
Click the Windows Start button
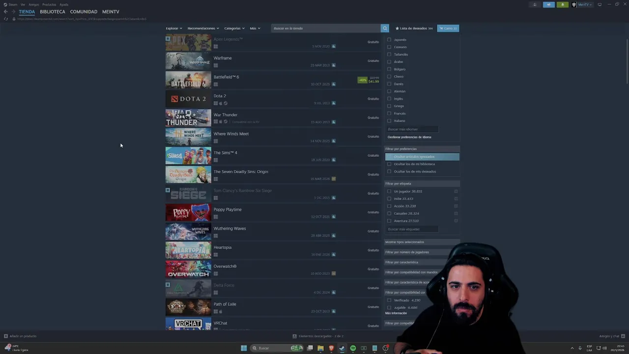tap(244, 348)
